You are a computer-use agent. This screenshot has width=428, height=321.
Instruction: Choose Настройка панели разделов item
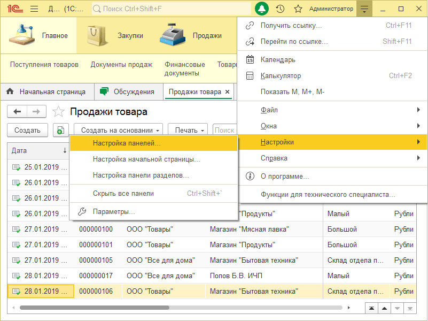[154, 175]
